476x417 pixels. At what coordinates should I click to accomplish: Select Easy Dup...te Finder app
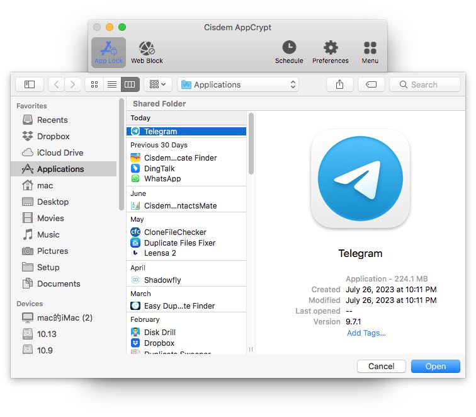coord(186,306)
